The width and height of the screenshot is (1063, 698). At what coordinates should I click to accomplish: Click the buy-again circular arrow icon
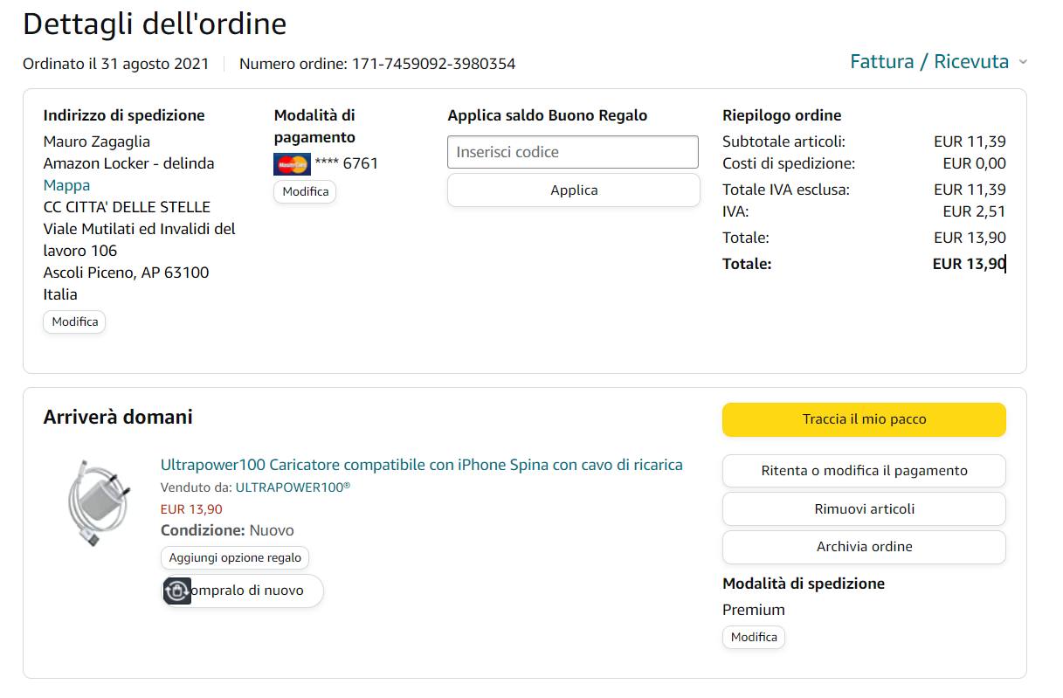pos(177,591)
